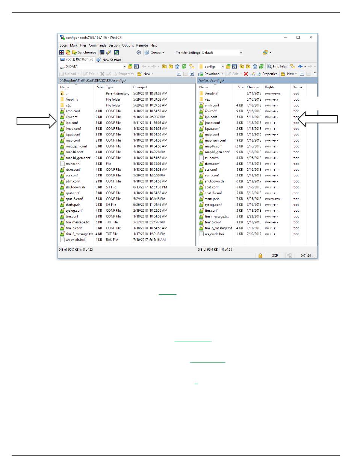Open the terminal console icon
The image size is (357, 473).
pos(102,53)
